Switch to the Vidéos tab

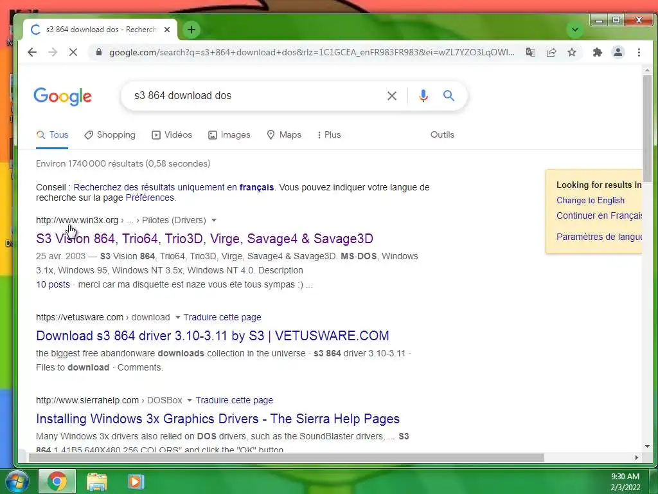(x=172, y=135)
